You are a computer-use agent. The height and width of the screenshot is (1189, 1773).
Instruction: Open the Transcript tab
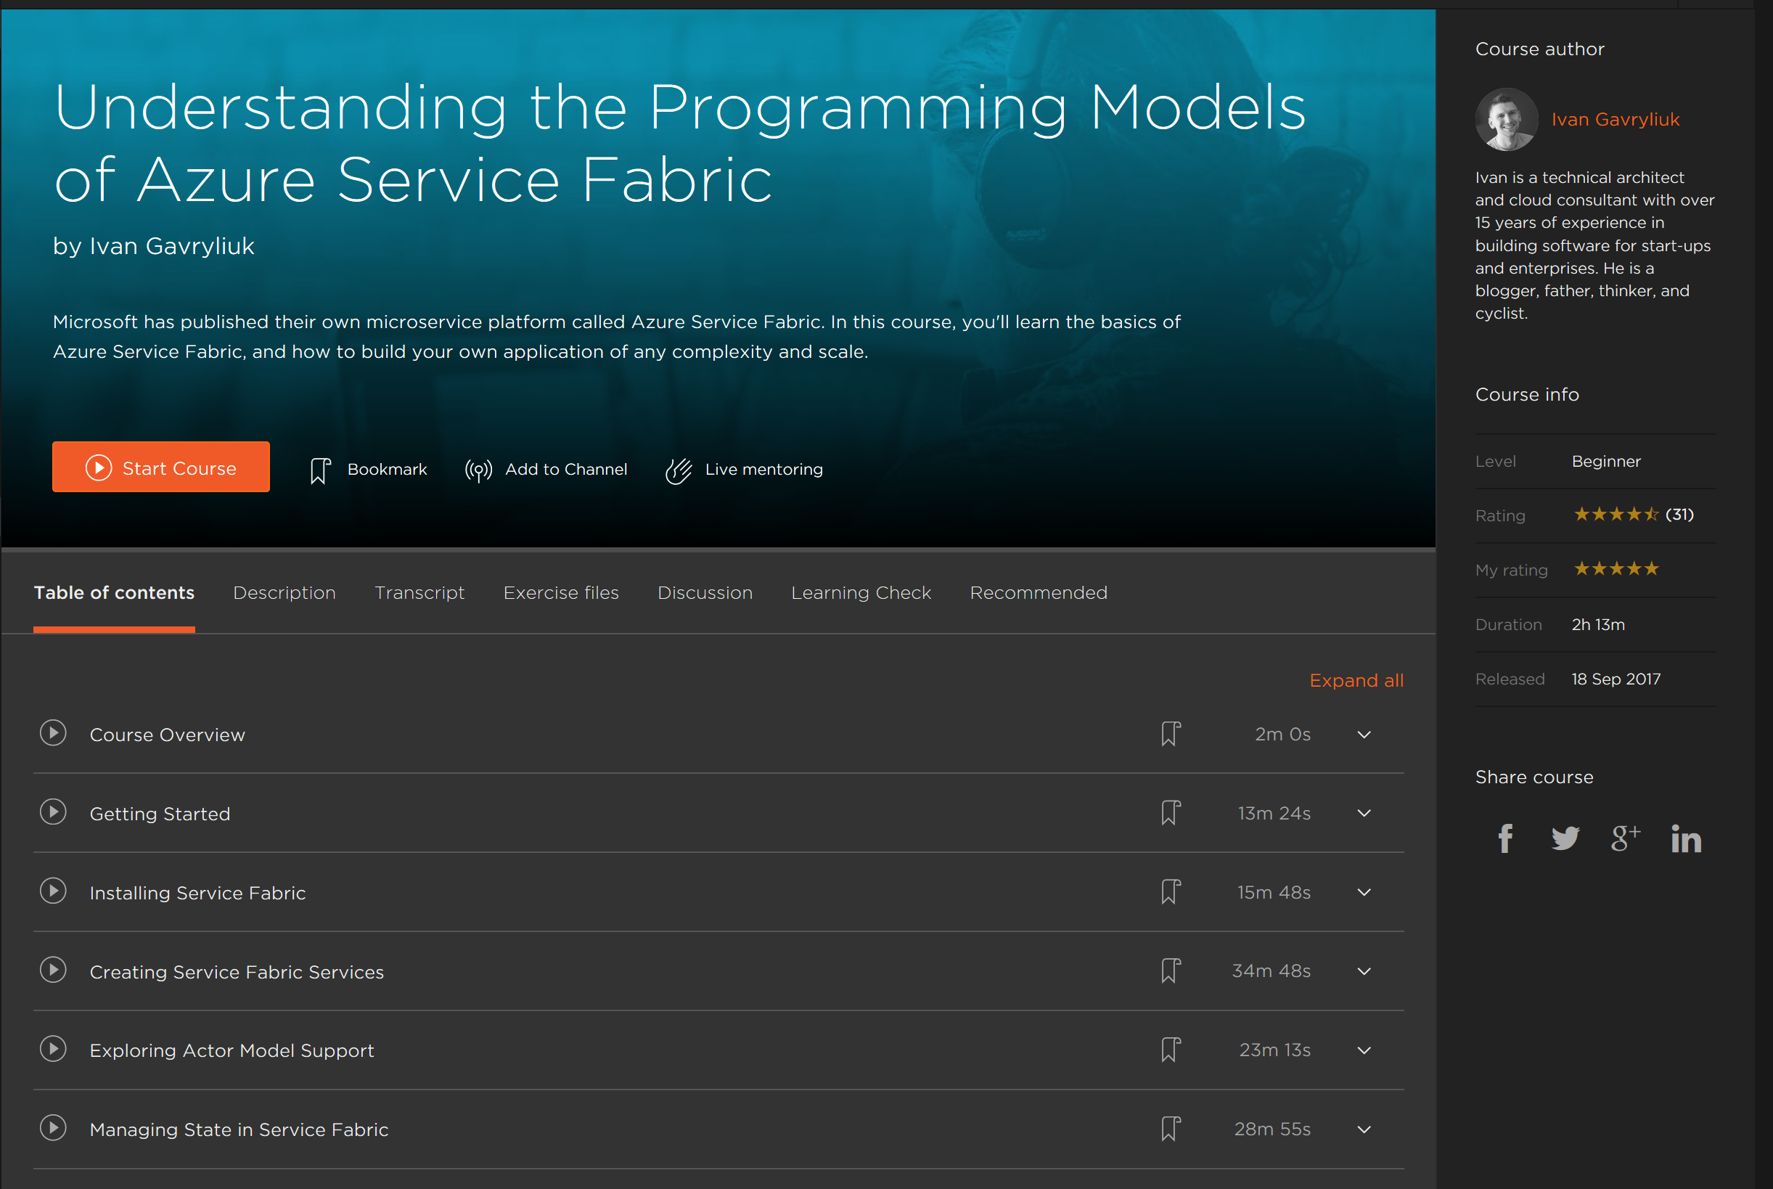pos(419,592)
